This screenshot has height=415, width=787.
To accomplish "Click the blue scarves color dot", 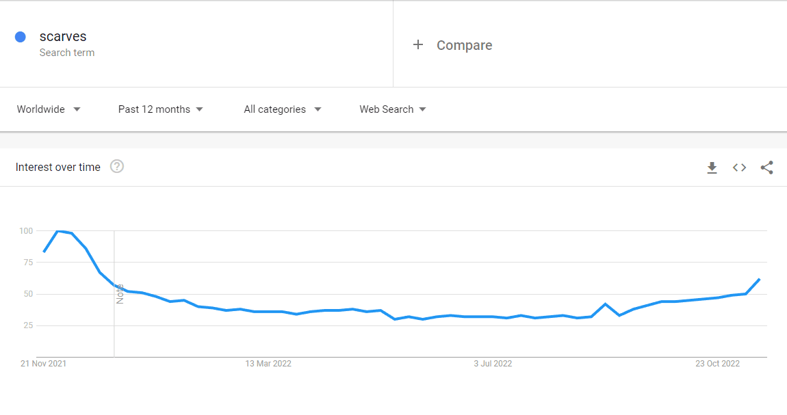I will pyautogui.click(x=21, y=37).
